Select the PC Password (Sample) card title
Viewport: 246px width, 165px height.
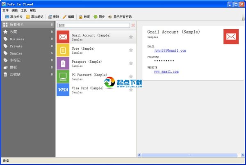(89, 75)
